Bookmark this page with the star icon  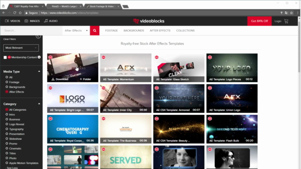292,13
